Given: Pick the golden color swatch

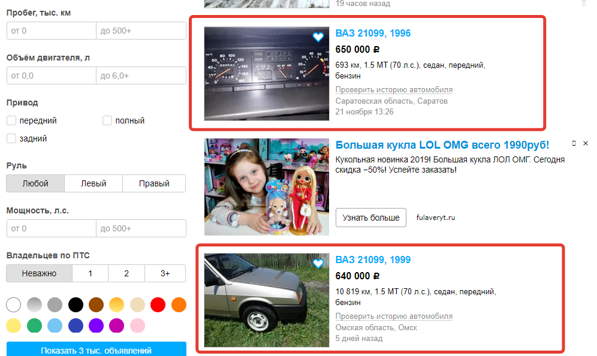Looking at the screenshot, I should [116, 304].
